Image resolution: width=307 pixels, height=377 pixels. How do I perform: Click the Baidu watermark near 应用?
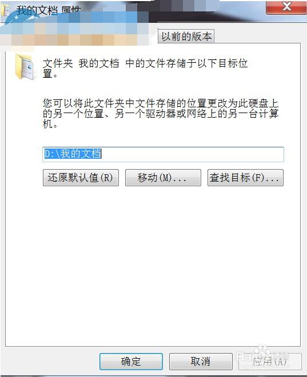262,355
